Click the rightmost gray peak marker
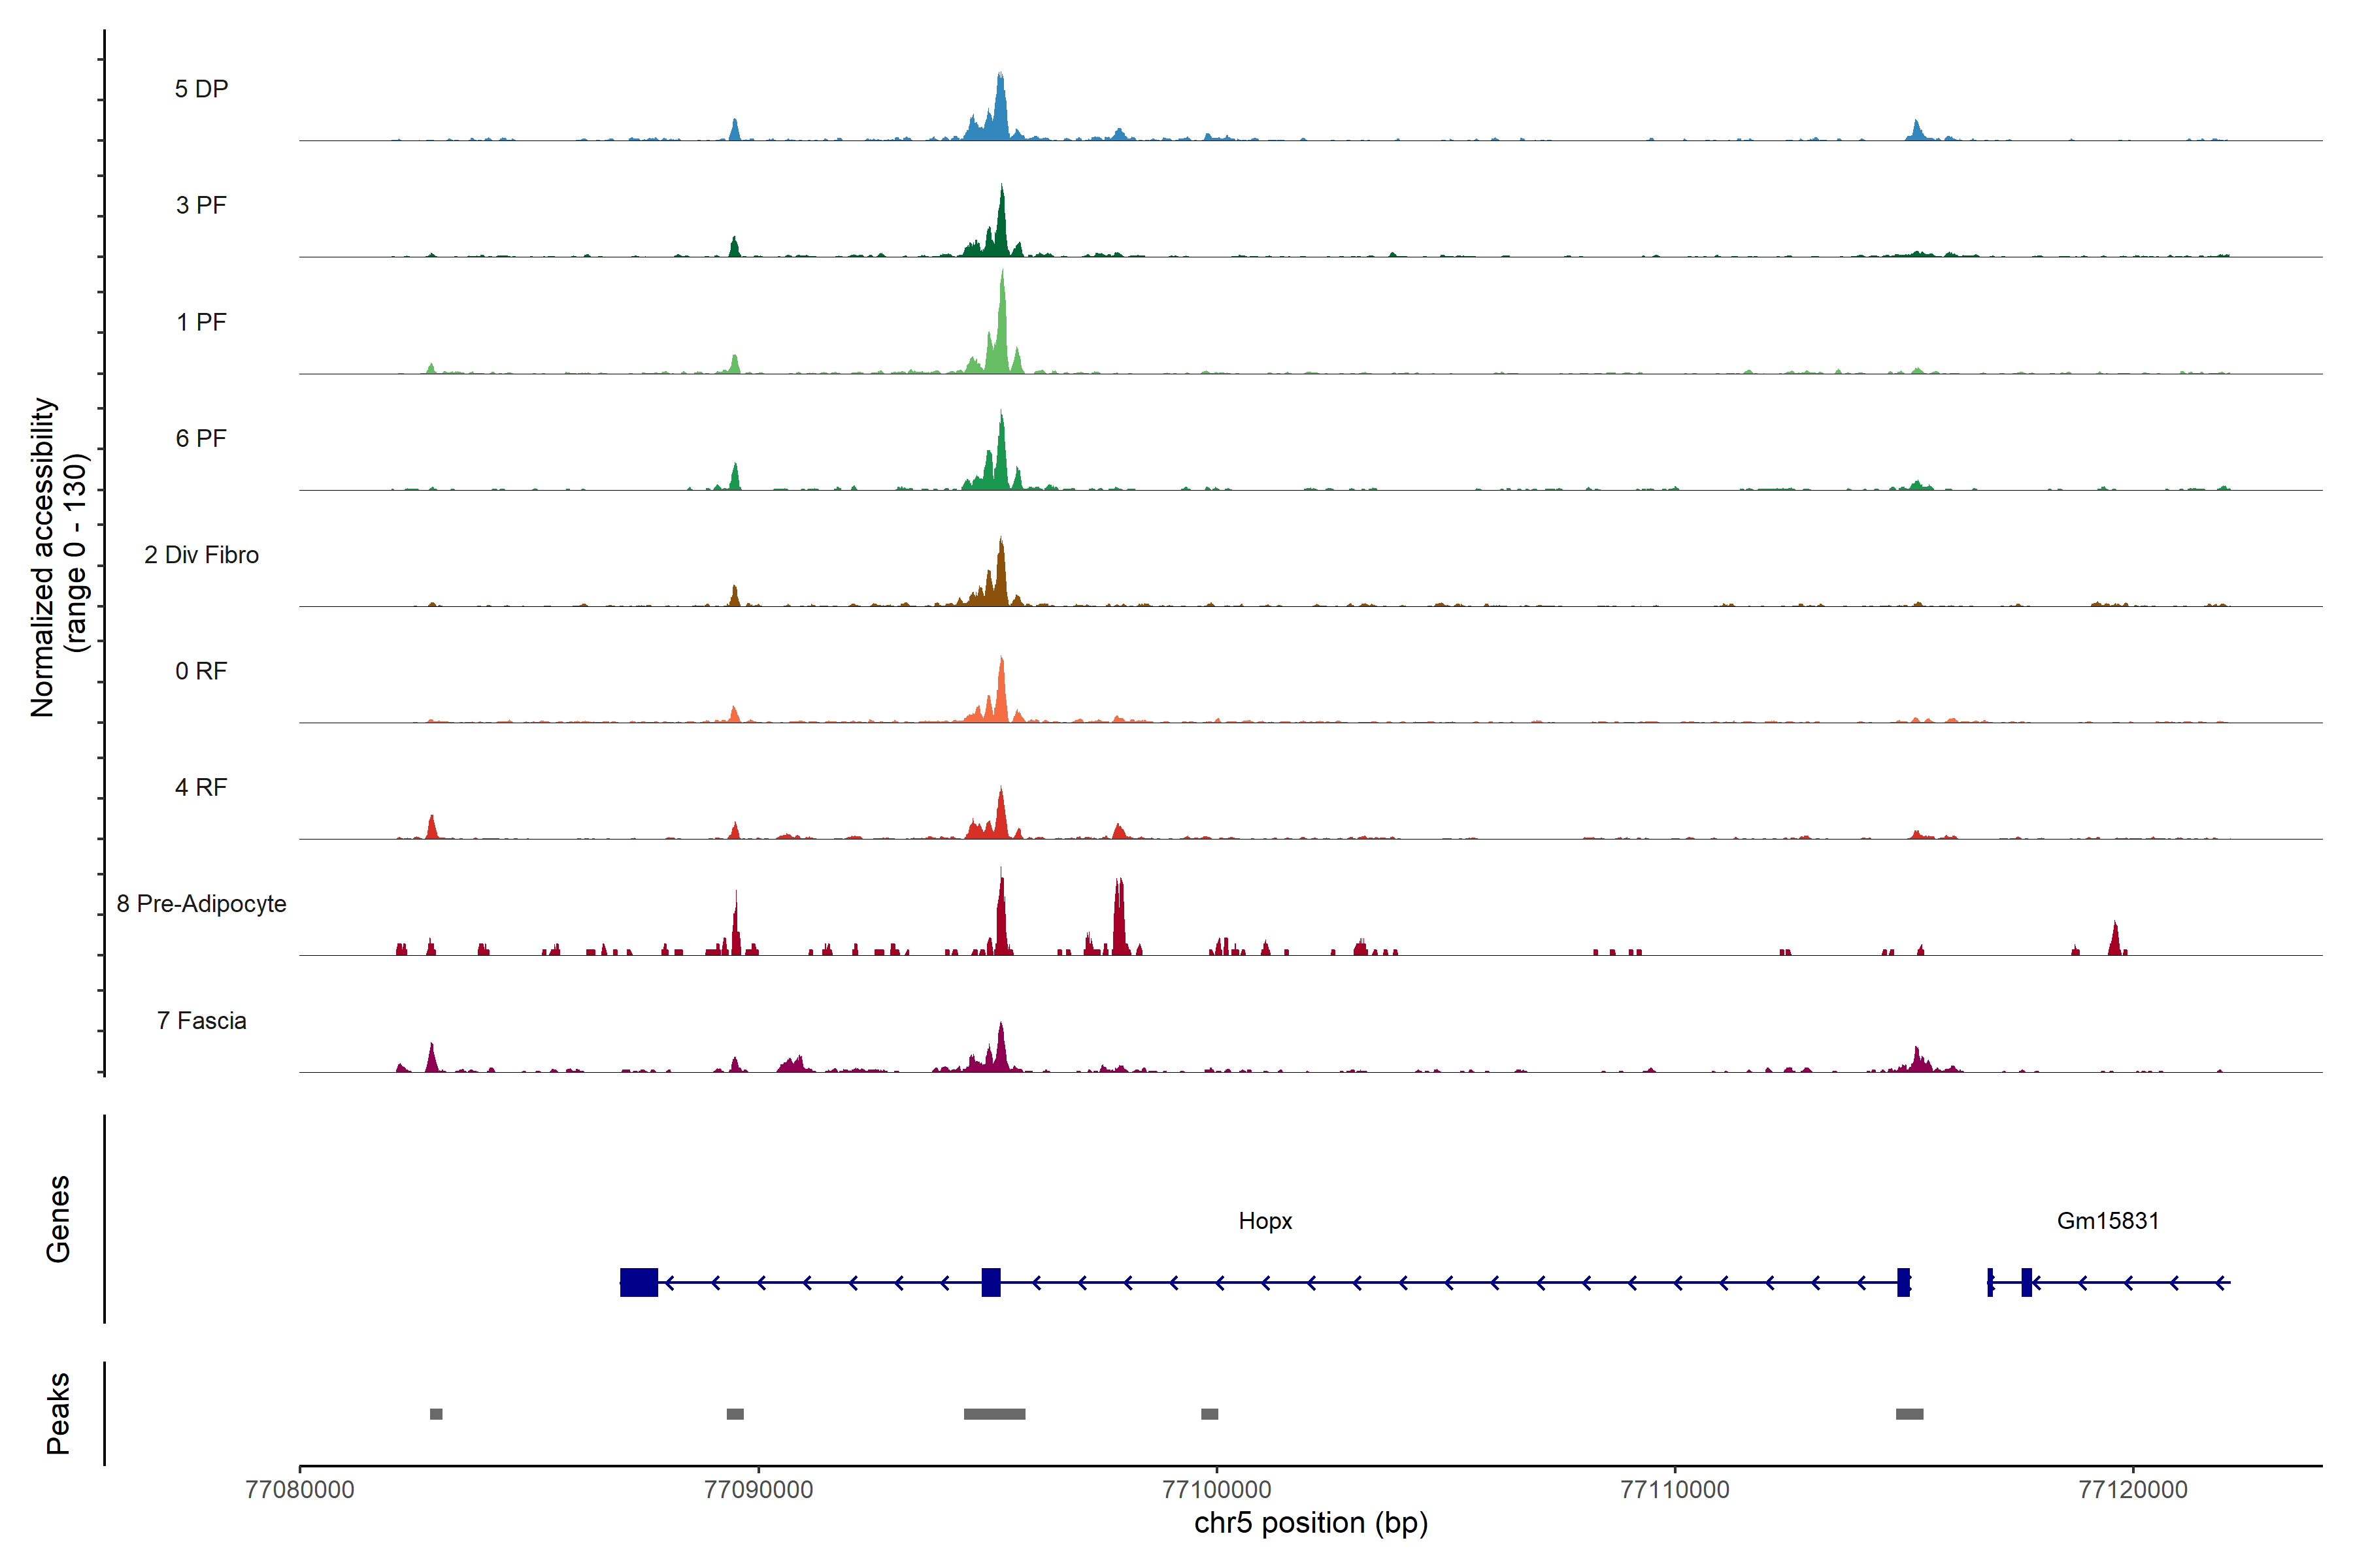2353x1568 pixels. click(x=1909, y=1414)
